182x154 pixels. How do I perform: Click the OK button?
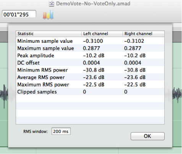148,136
